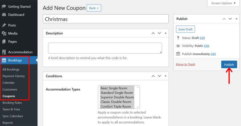Click the Back button
The image size is (241, 126).
(x=94, y=8)
